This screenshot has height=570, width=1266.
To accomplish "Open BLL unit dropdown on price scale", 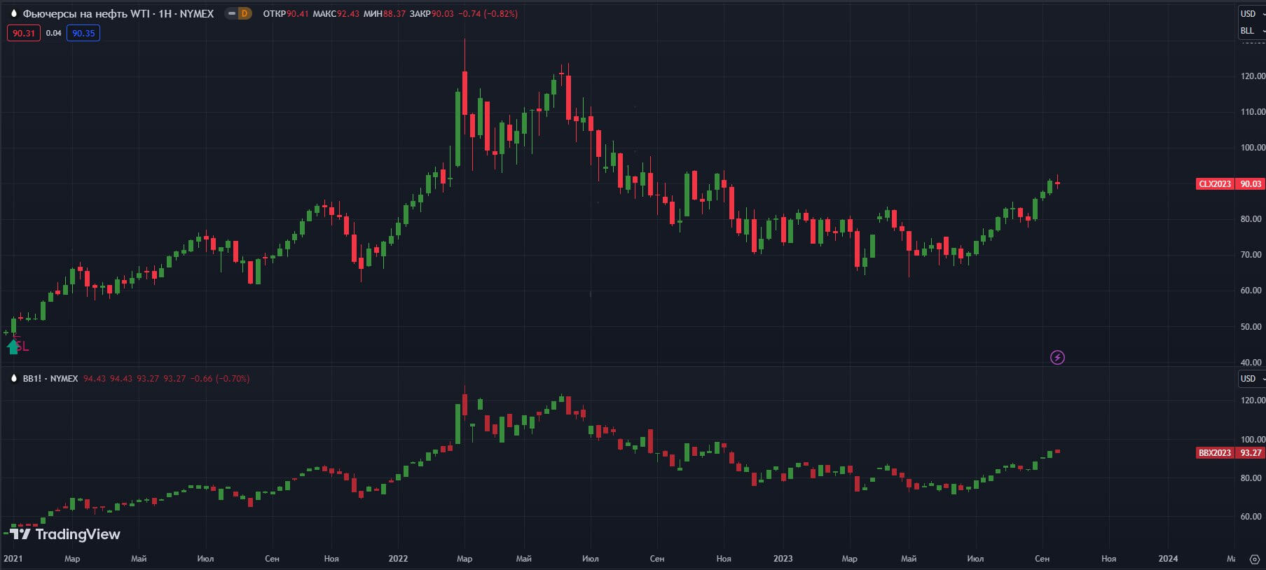I will 1251,31.
